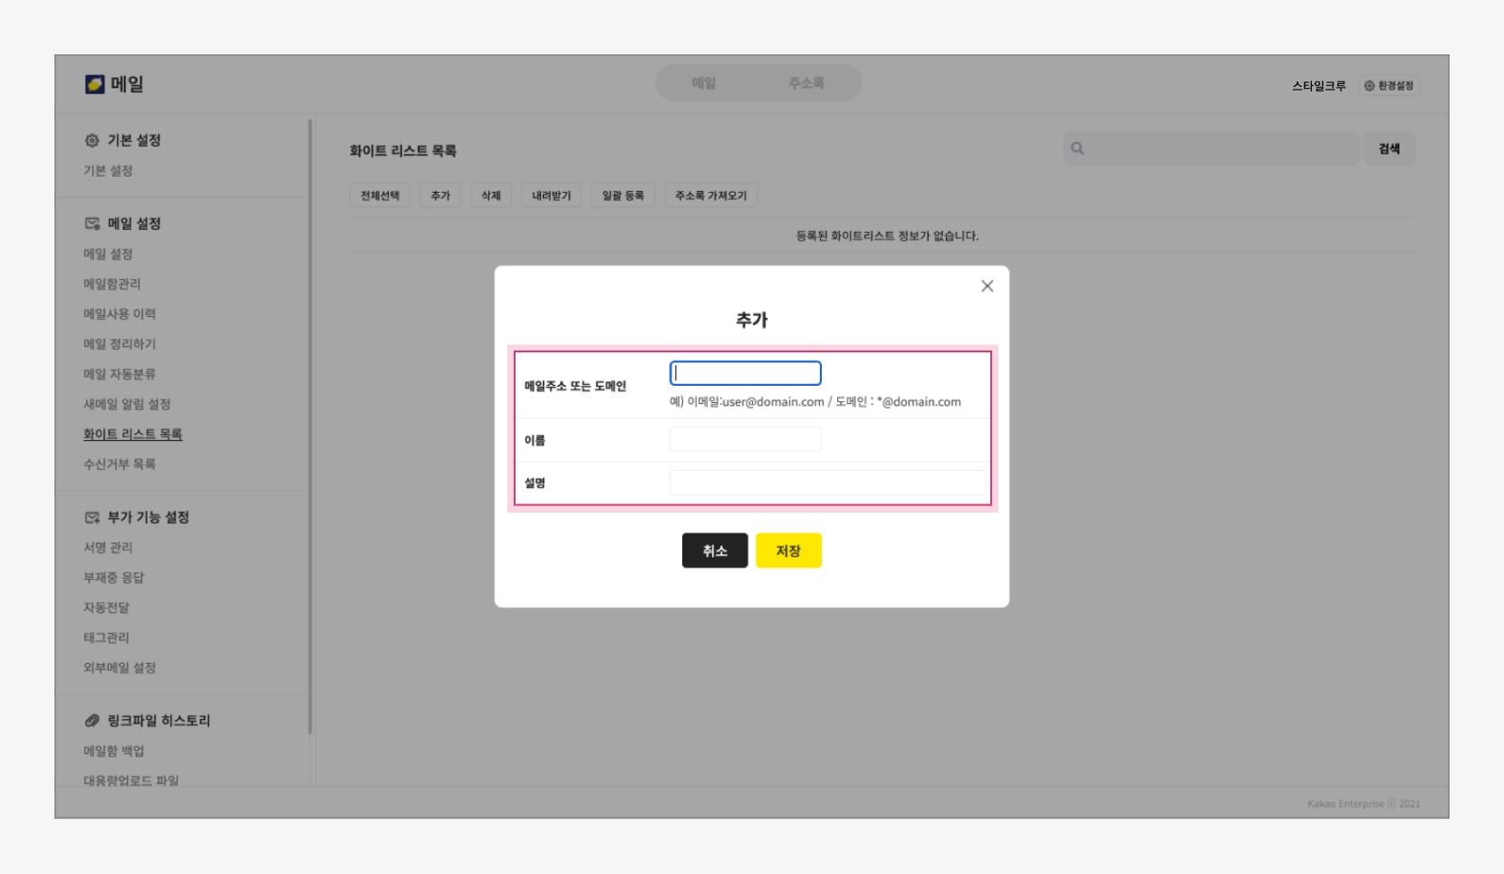Click the 이름 input field
The height and width of the screenshot is (874, 1504).
pyautogui.click(x=745, y=439)
